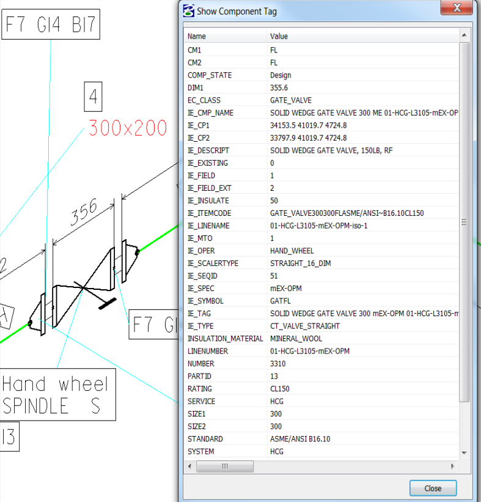Screen dimensions: 481x502
Task: Click the mEX-OPM value in IE_SPEC row
Action: point(286,289)
